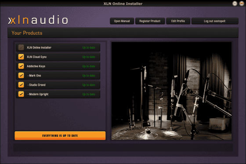Minimize the XLN Online Installer window
The width and height of the screenshot is (246, 164).
click(235, 4)
